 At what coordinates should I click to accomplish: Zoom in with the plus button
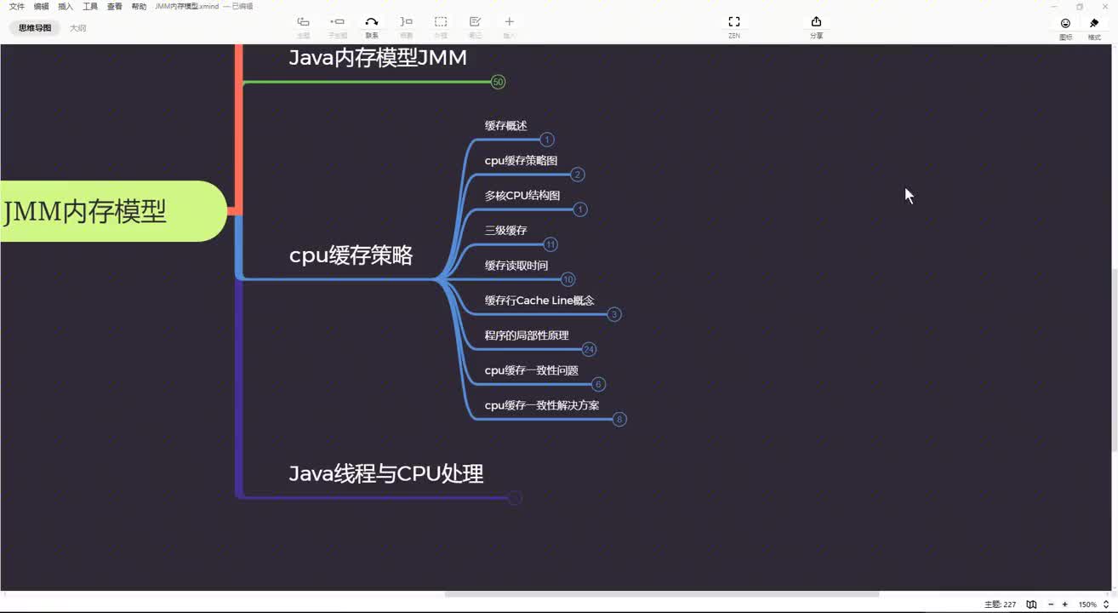coord(1064,604)
